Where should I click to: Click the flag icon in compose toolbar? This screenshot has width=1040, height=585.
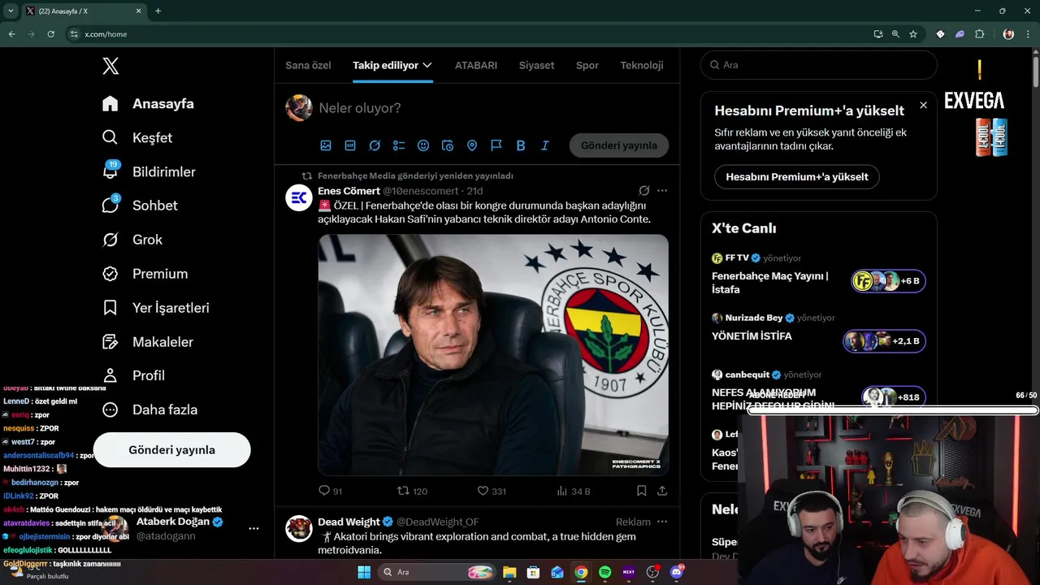(x=496, y=145)
